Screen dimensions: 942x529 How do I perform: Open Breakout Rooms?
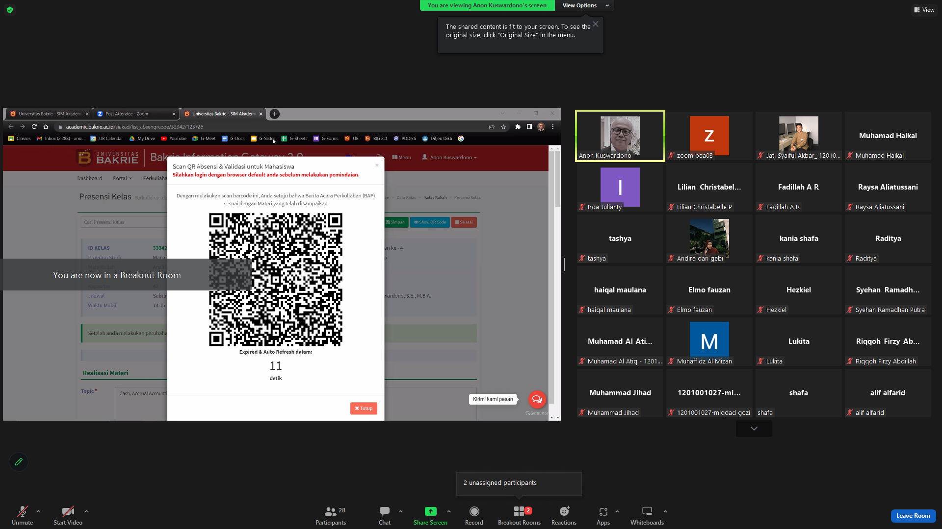coord(519,515)
